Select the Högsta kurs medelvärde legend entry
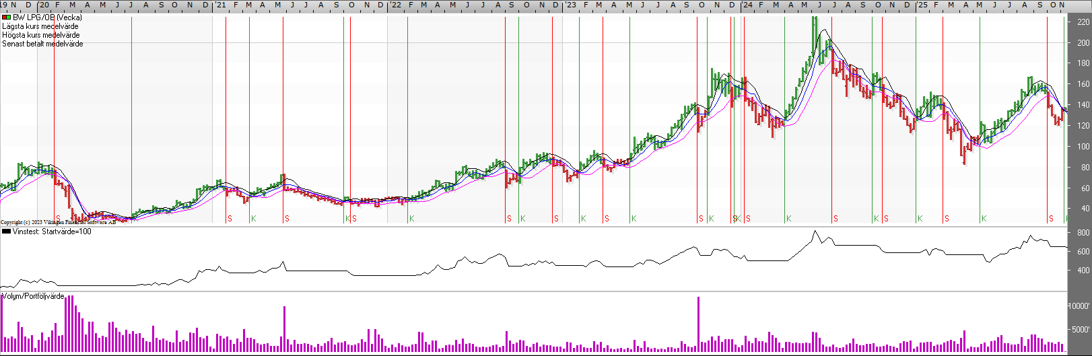The width and height of the screenshot is (1092, 356). 41,35
